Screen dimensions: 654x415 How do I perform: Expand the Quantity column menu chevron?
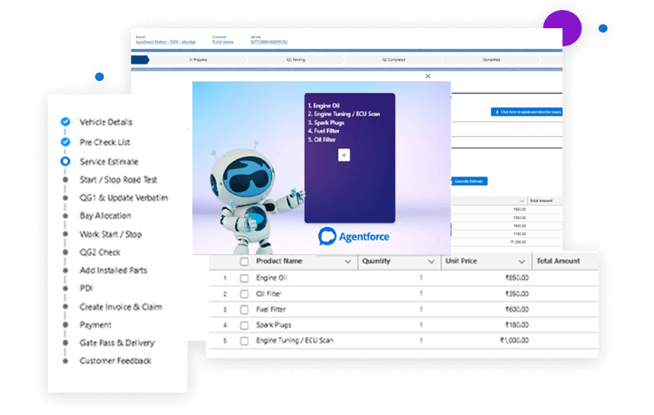point(431,262)
